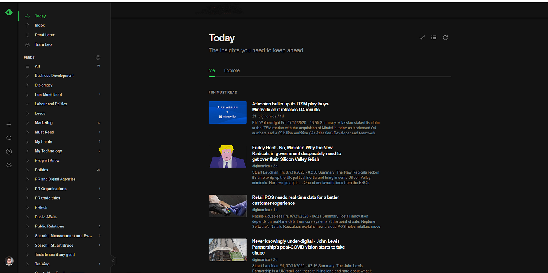Click the Read Later bookmark icon

[x=27, y=35]
